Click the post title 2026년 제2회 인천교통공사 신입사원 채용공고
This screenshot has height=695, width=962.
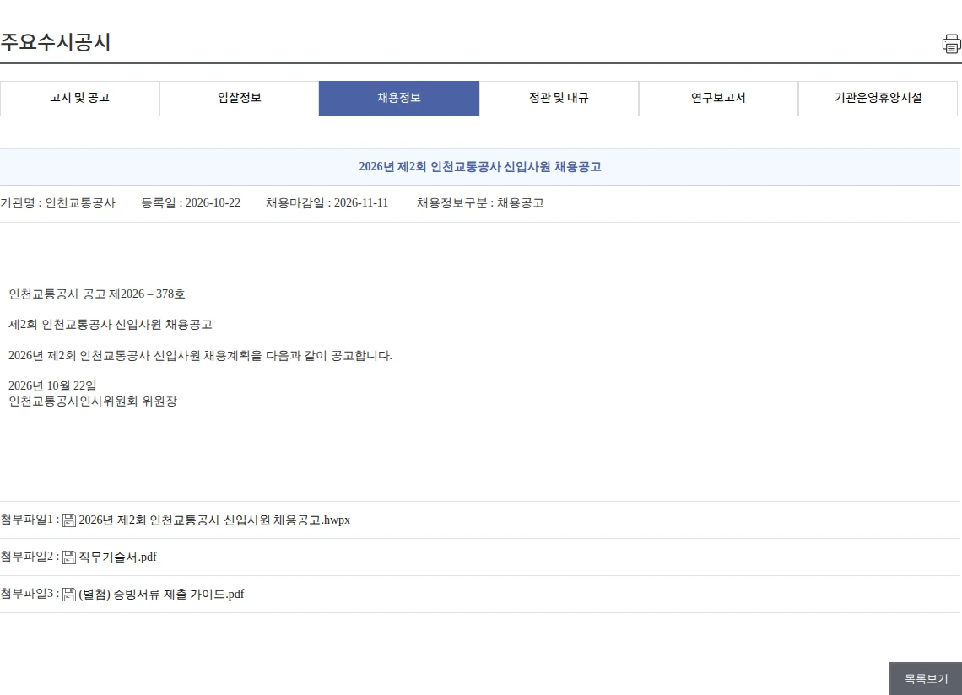pos(480,167)
